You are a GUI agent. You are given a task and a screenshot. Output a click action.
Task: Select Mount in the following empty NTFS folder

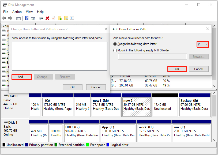(x=115, y=50)
